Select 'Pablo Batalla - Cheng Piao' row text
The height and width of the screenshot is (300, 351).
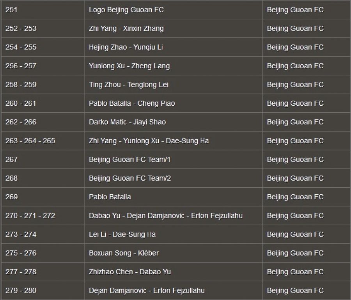(132, 103)
